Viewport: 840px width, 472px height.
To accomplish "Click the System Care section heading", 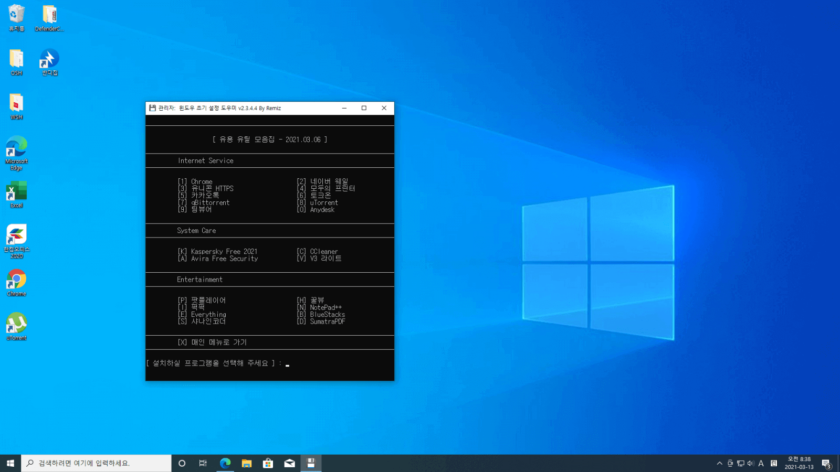I will coord(196,230).
